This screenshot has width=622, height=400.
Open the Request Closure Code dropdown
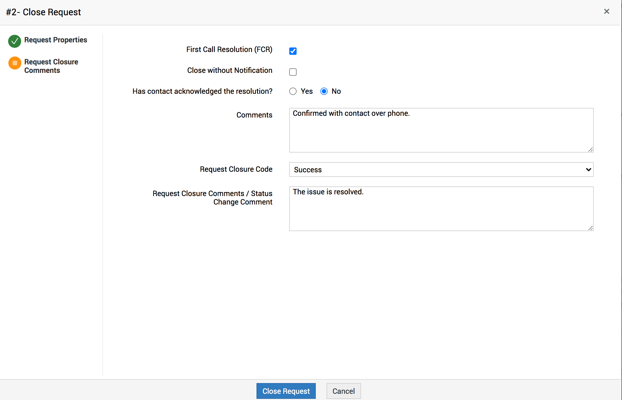(x=441, y=169)
